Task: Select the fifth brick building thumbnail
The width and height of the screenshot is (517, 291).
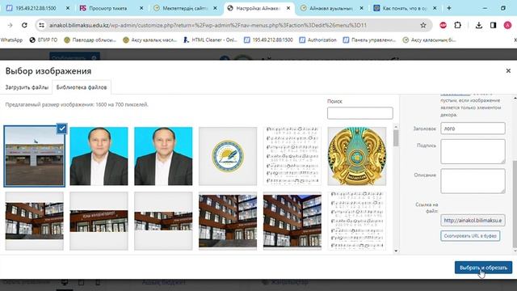Action: point(292,221)
